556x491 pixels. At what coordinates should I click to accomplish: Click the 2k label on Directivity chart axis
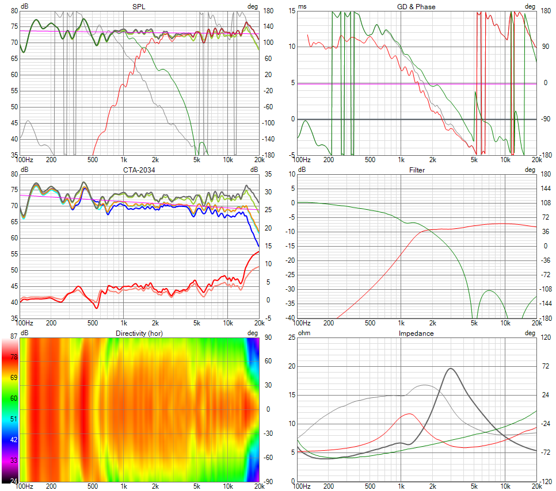[155, 486]
